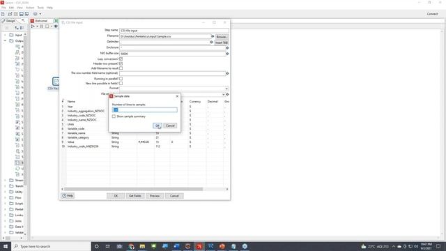Click the Save toolbar icon
This screenshot has height=251, width=446.
22,14
